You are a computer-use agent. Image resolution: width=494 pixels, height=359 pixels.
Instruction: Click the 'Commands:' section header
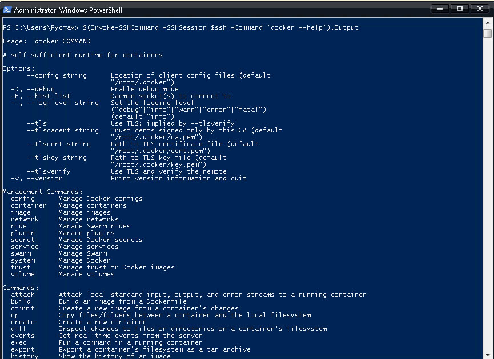[x=22, y=287]
